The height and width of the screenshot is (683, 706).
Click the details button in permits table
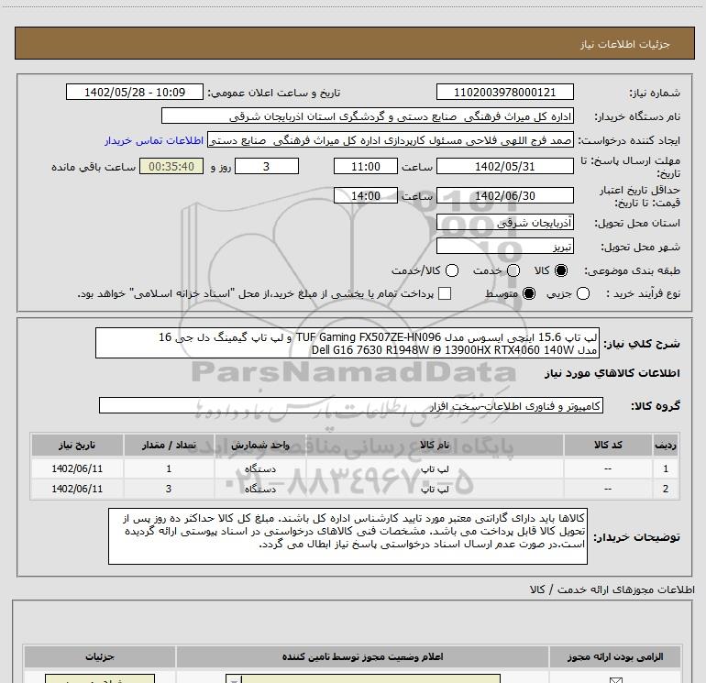100,678
